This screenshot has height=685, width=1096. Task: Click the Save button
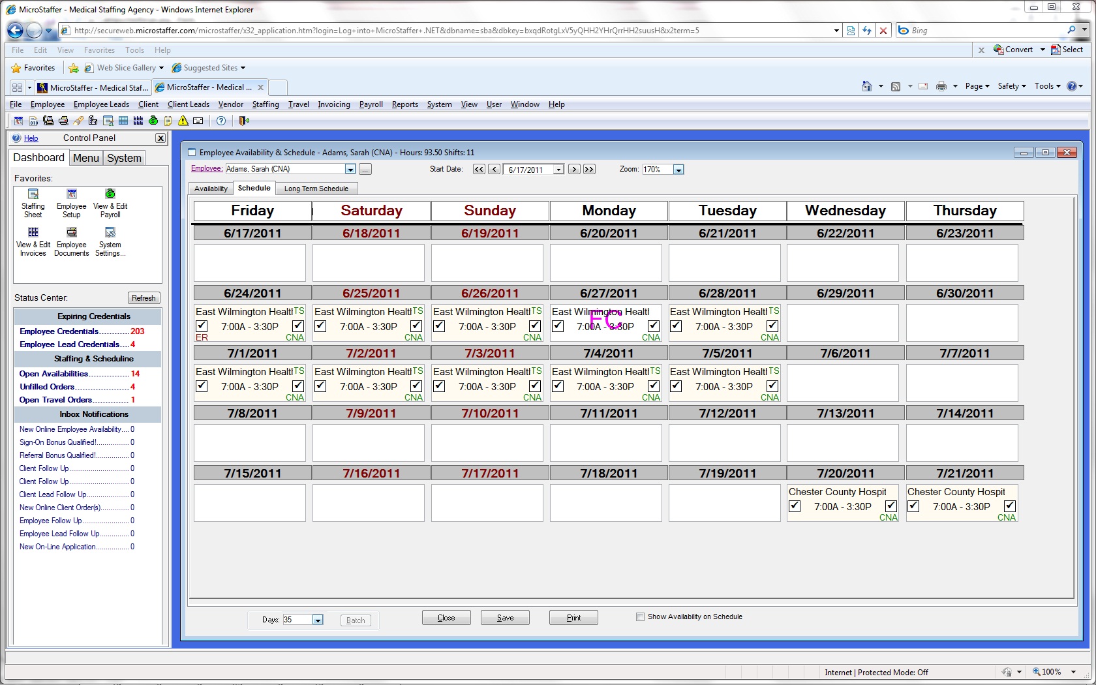click(x=505, y=618)
